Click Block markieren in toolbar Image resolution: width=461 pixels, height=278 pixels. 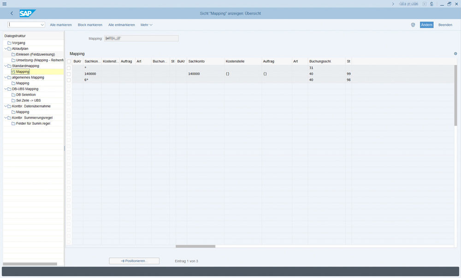tap(90, 25)
